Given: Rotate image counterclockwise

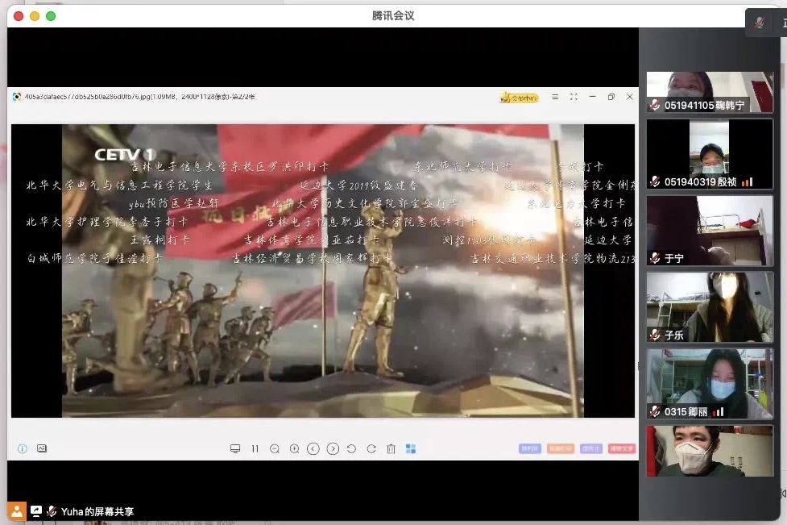Looking at the screenshot, I should [x=352, y=448].
